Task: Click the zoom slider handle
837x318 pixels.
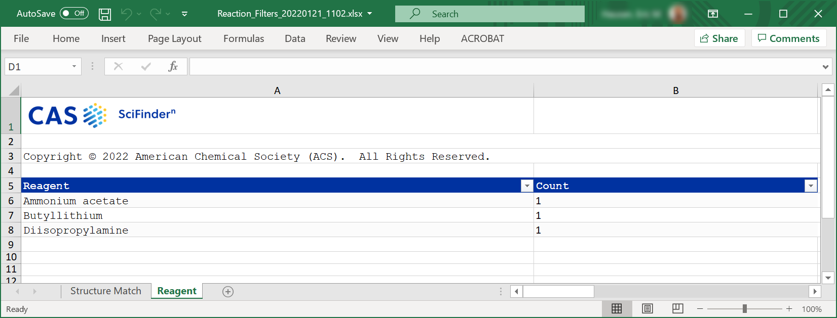Action: click(744, 309)
